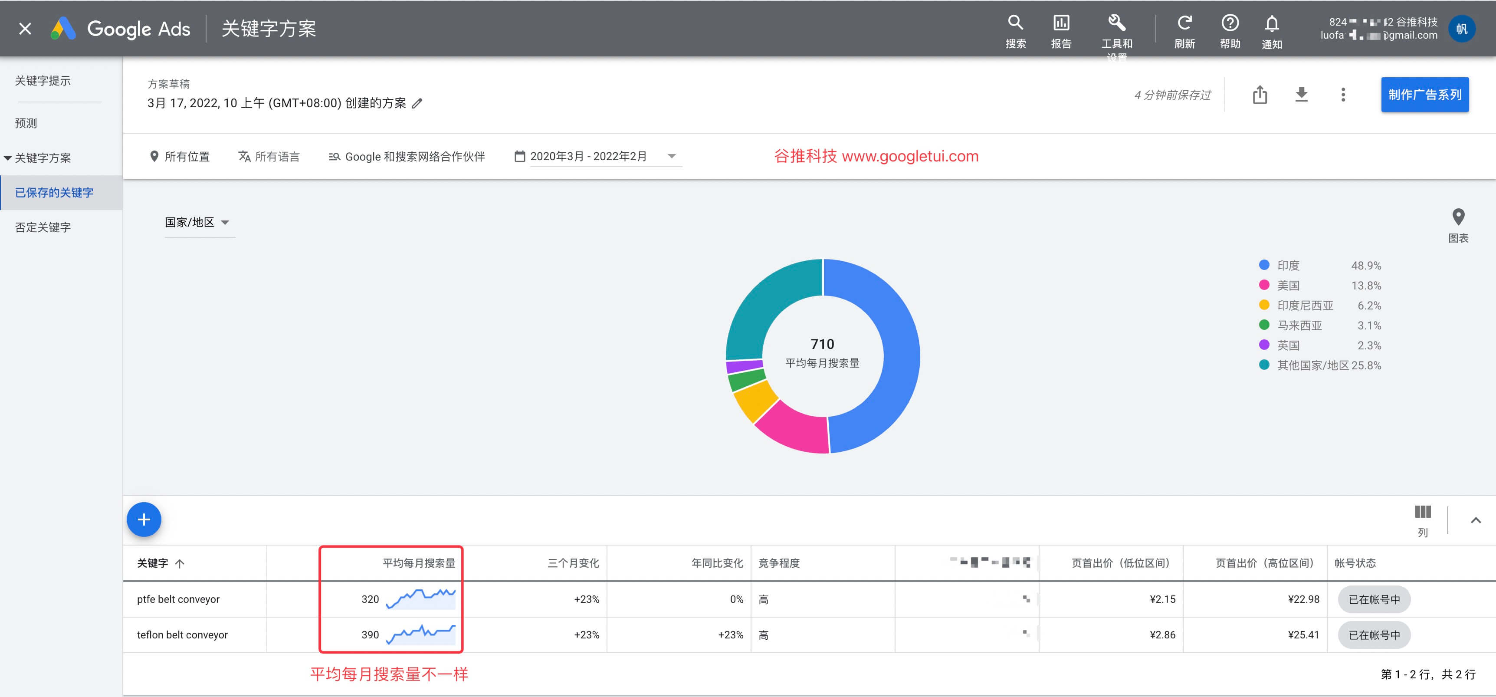Open the 搜索 search tool
The height and width of the screenshot is (697, 1496).
1015,31
